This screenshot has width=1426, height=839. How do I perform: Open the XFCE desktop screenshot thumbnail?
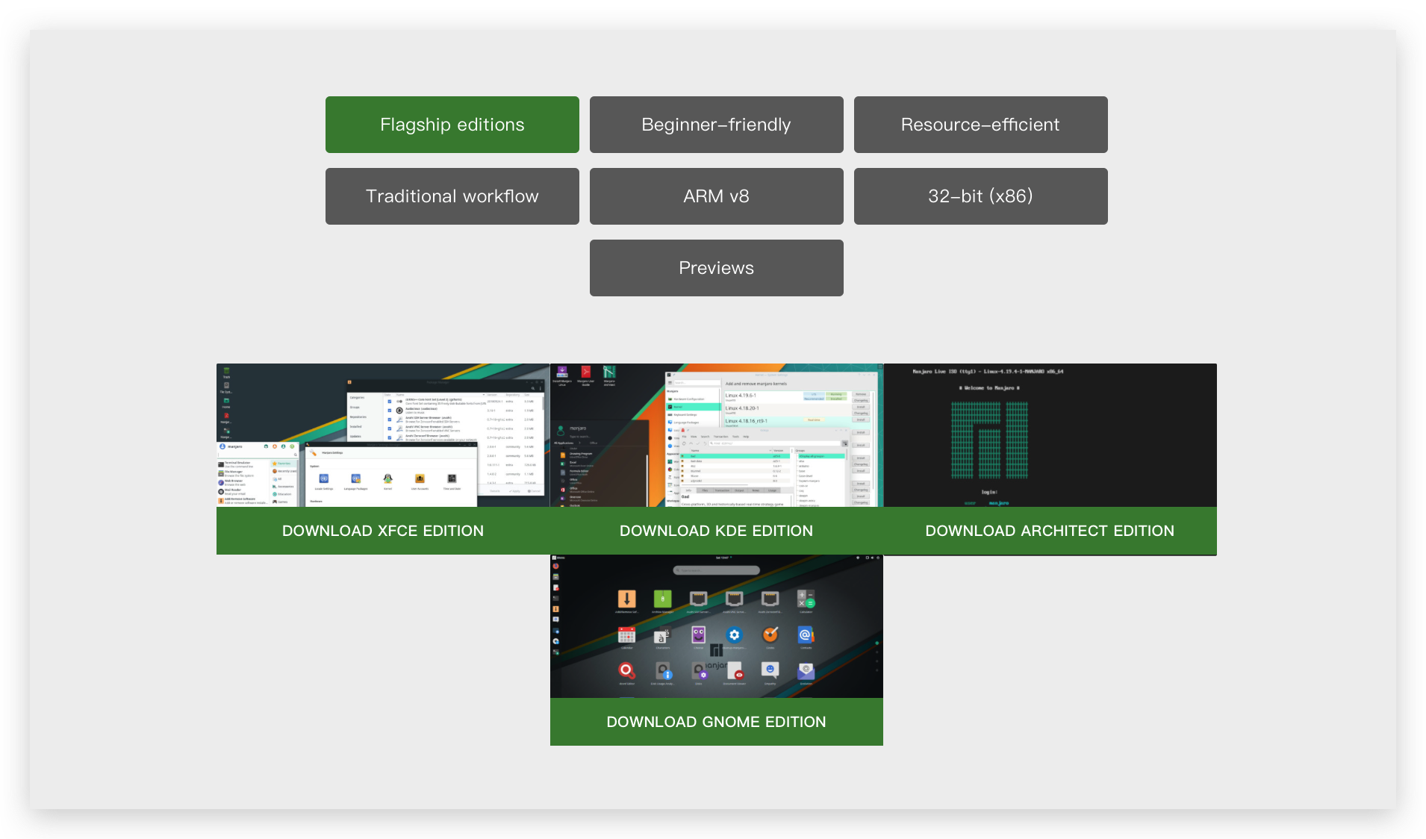(x=383, y=435)
